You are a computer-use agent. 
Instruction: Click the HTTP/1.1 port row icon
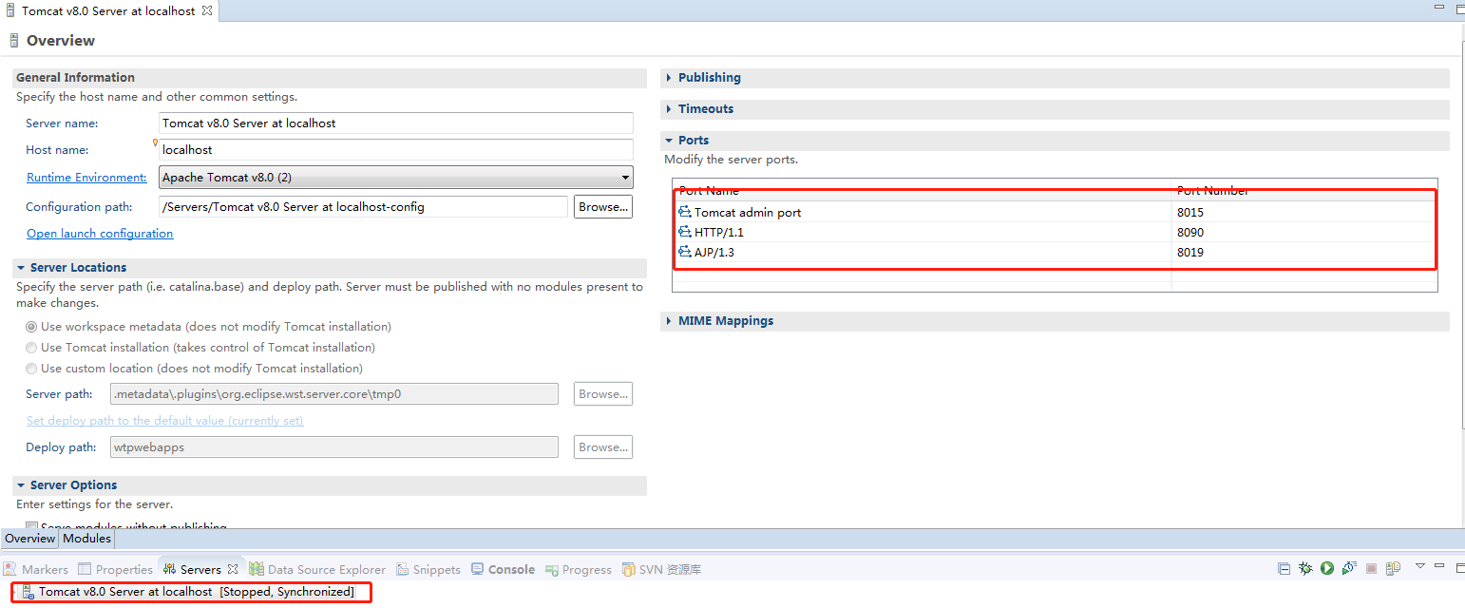point(685,233)
